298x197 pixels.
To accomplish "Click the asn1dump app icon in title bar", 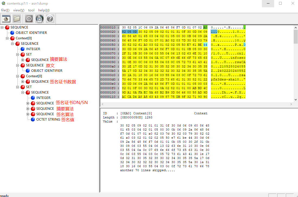I will [x=4, y=3].
